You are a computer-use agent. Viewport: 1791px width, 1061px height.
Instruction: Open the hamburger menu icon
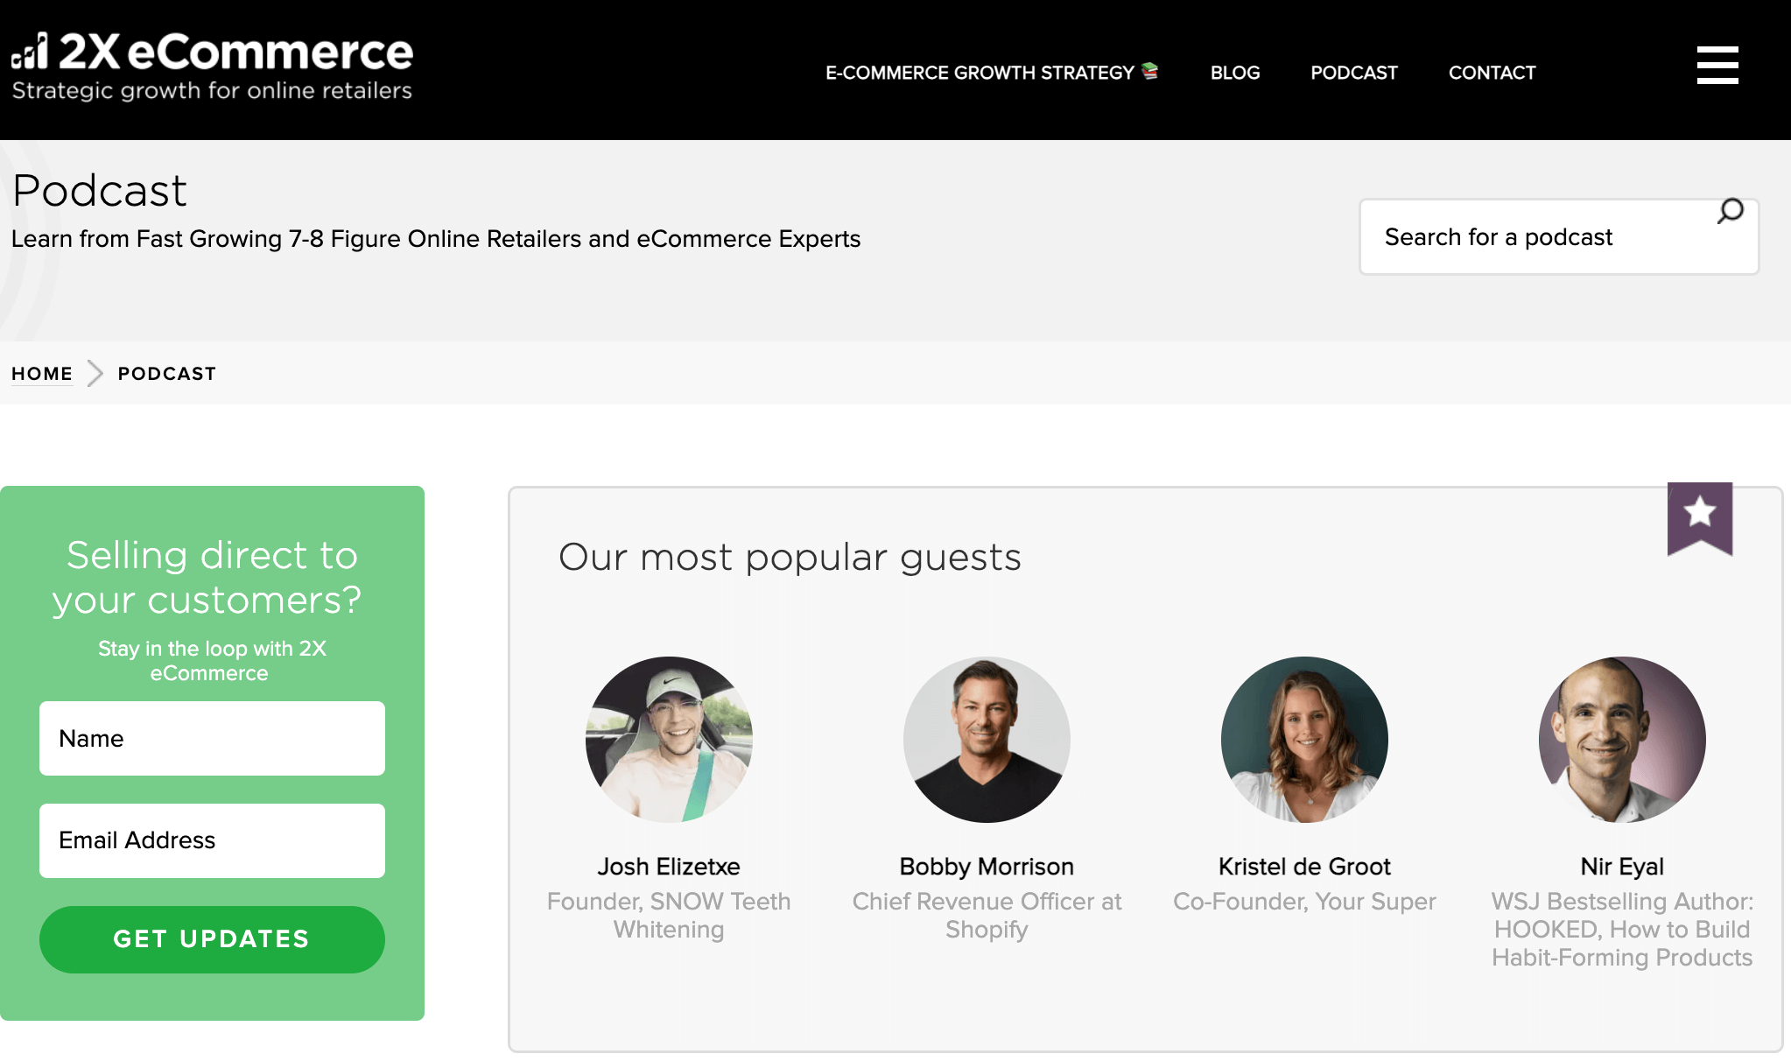[x=1717, y=66]
